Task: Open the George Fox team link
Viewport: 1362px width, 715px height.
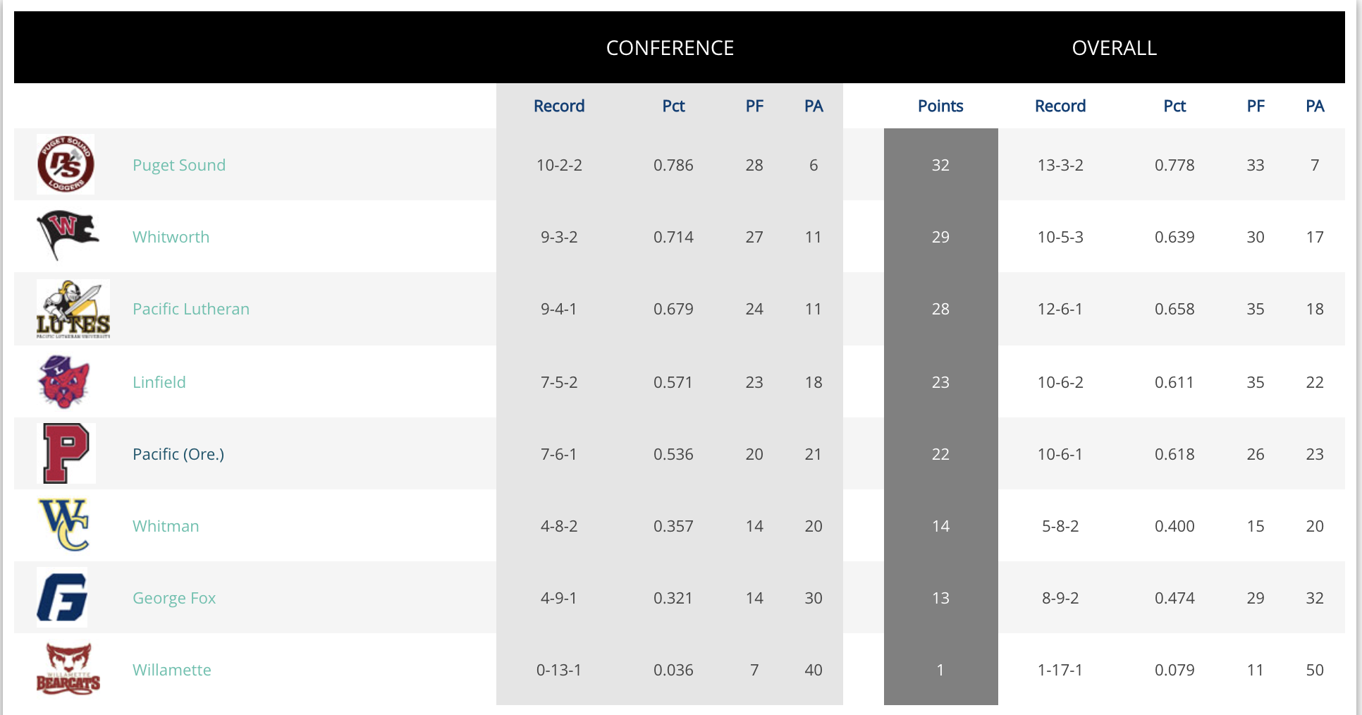Action: 174,598
